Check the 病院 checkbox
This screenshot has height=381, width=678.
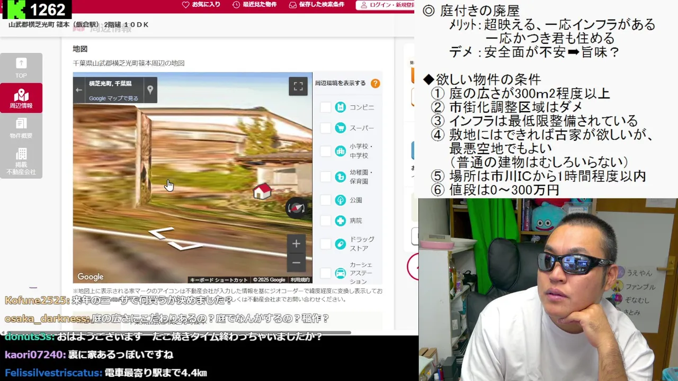(325, 221)
